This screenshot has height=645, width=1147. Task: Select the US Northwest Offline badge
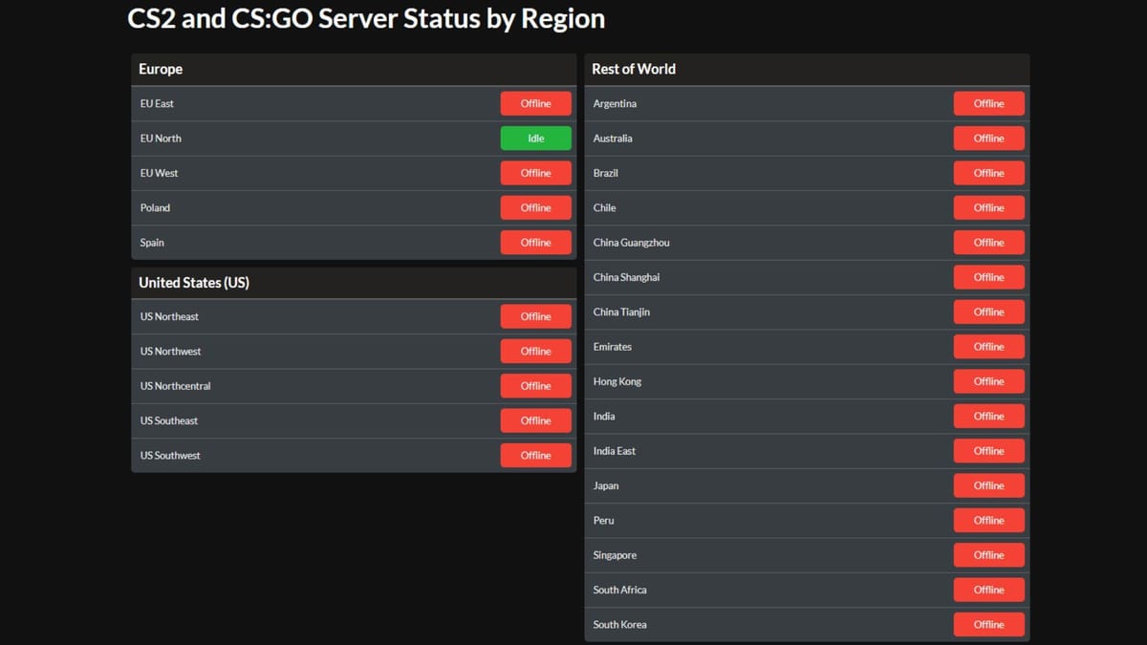(x=536, y=352)
